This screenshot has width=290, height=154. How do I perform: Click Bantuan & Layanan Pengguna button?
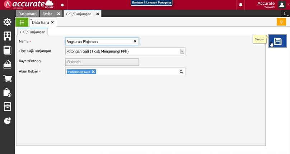[151, 3]
